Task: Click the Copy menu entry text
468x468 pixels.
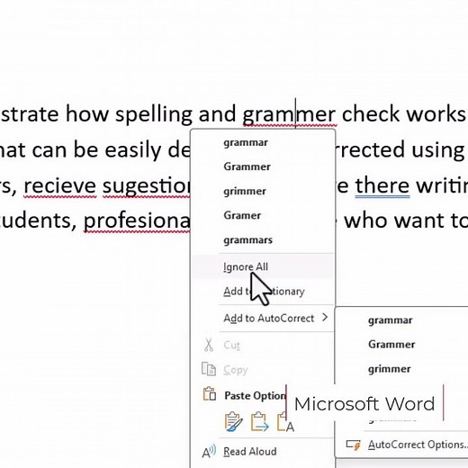Action: [x=236, y=370]
